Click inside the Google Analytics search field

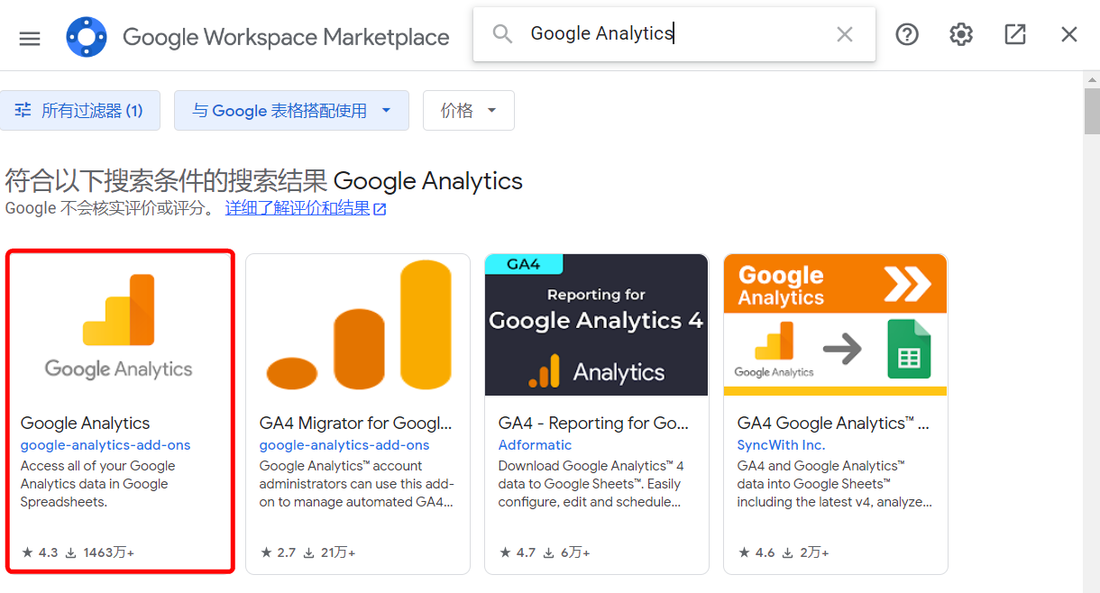point(674,34)
